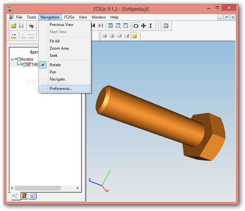Select the vertical arrow Navigate tool icon
The image size is (245, 211).
click(x=151, y=26)
